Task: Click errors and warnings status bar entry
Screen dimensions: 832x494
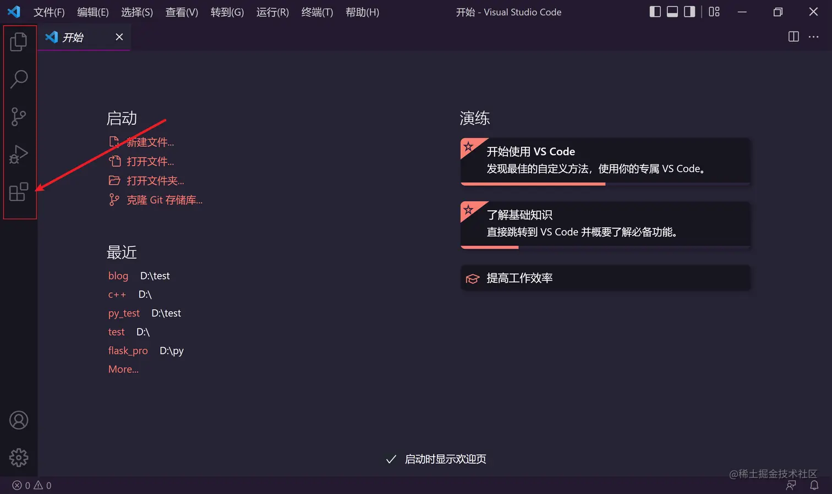Action: click(x=32, y=485)
